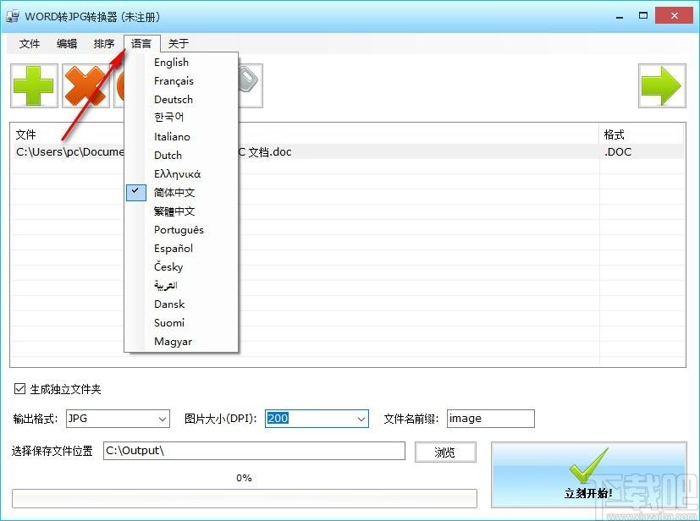
Task: Click the 0% progress bar
Action: click(x=245, y=498)
